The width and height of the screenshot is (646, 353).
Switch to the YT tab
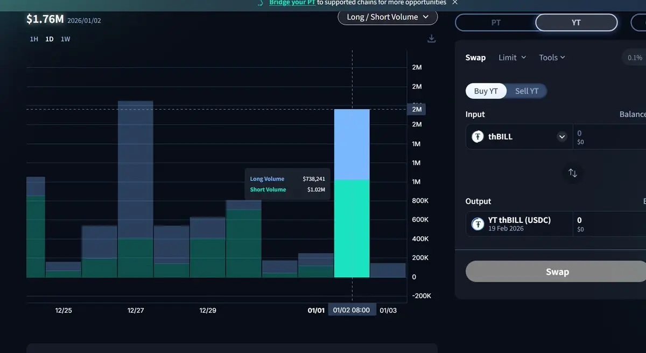click(576, 23)
